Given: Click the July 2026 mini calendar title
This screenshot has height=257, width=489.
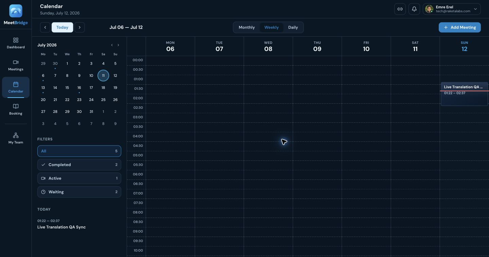Looking at the screenshot, I should pos(47,45).
